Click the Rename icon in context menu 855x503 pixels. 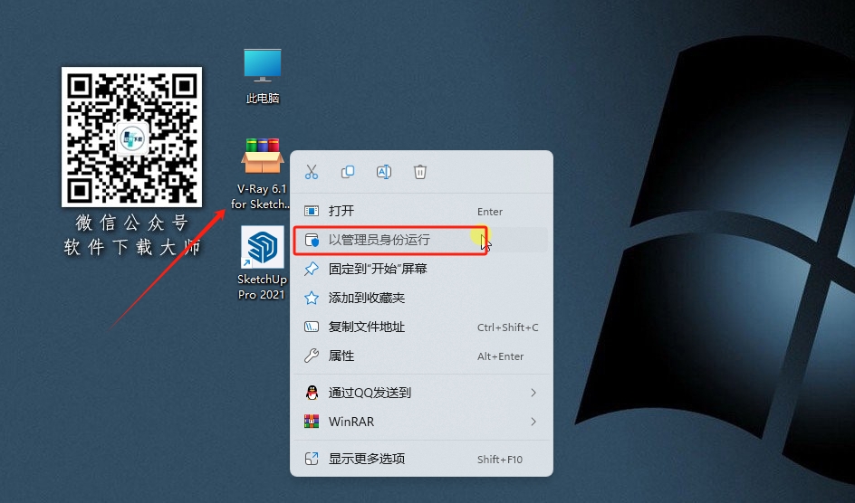tap(384, 172)
